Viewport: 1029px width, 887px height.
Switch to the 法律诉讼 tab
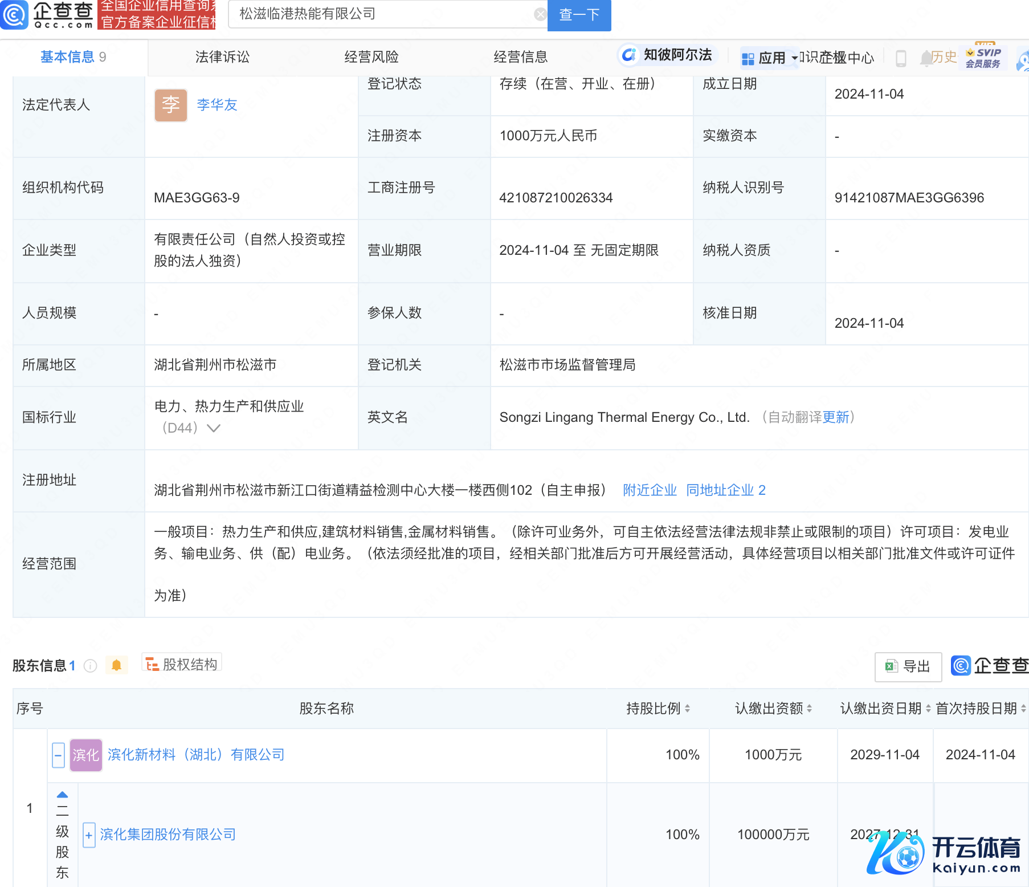222,57
